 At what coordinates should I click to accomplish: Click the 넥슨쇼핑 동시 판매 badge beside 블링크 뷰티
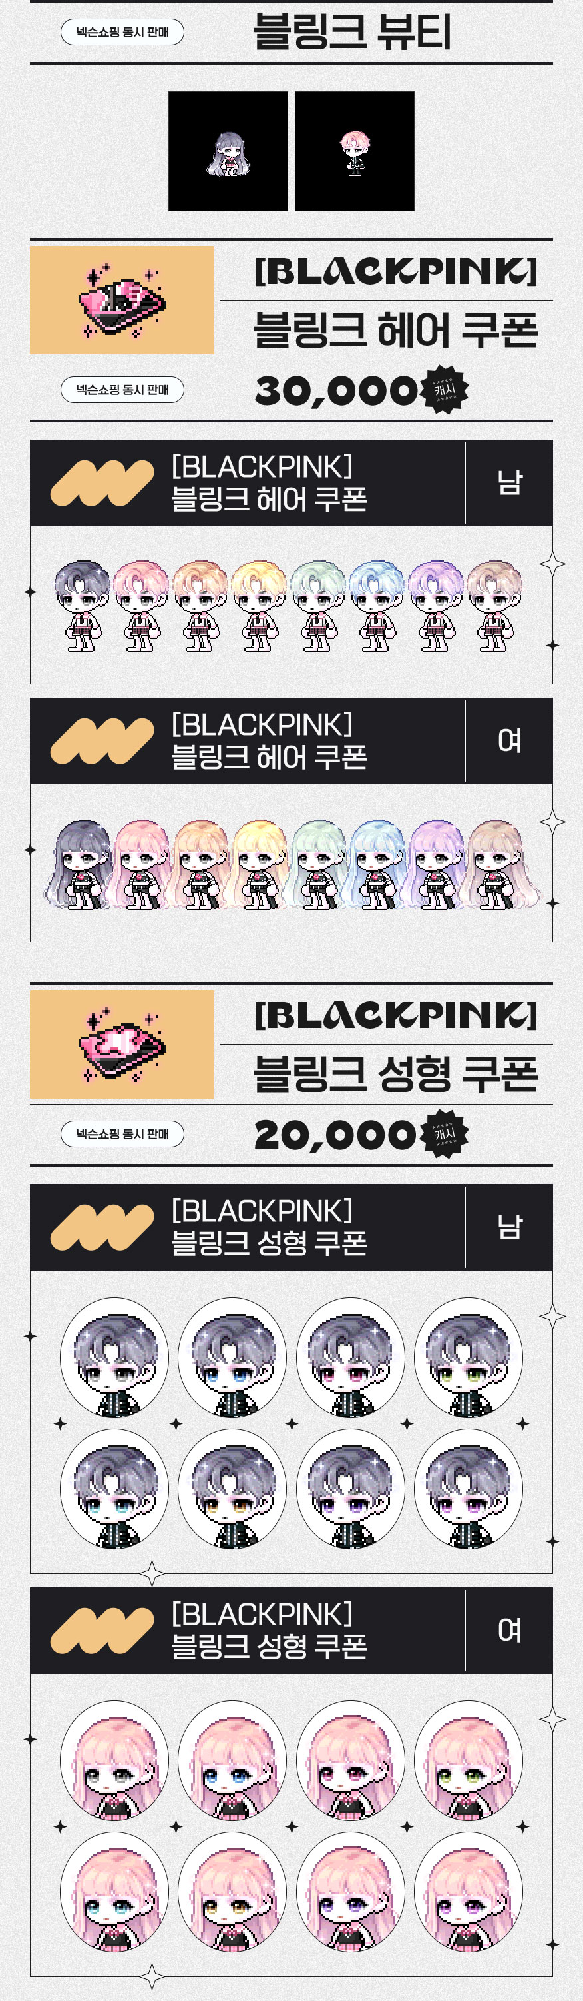coord(122,32)
